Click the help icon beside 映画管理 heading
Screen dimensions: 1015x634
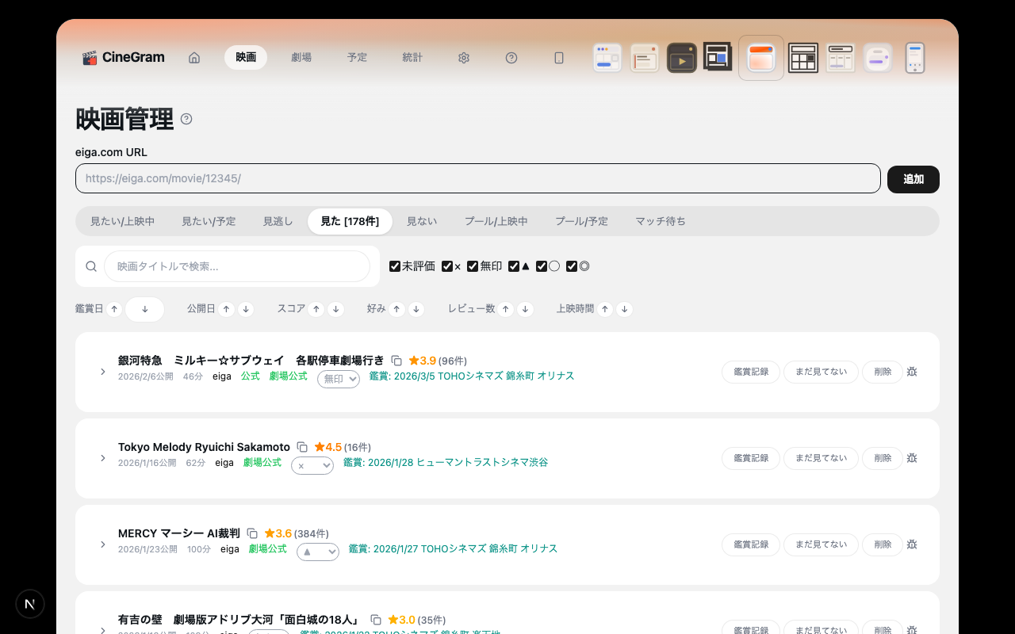(186, 119)
